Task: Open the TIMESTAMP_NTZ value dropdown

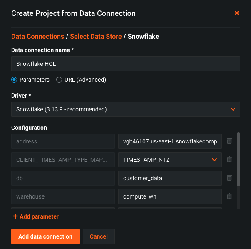Action: (170, 160)
